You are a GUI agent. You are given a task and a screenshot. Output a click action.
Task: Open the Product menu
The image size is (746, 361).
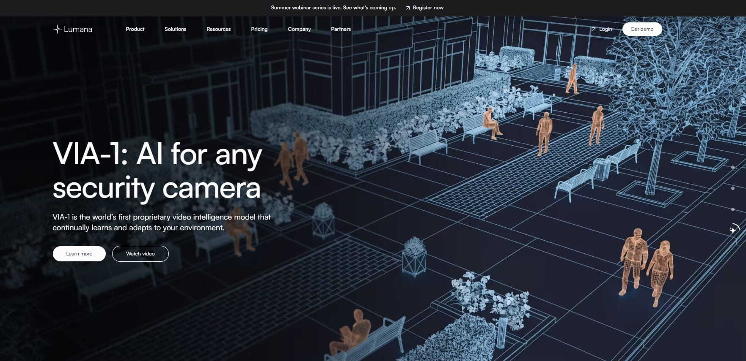[x=135, y=29]
